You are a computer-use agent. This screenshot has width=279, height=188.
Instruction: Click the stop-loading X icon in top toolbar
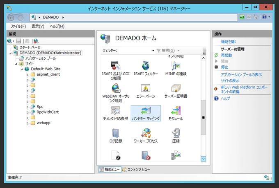click(249, 17)
